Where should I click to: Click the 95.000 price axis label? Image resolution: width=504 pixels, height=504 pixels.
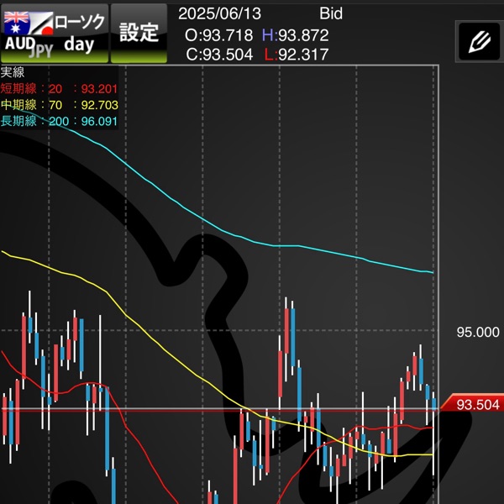coord(478,332)
